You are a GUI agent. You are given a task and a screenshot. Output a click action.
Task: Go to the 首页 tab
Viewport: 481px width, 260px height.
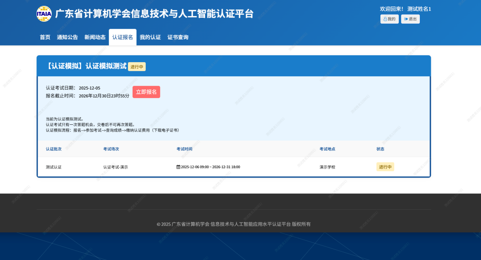[45, 37]
